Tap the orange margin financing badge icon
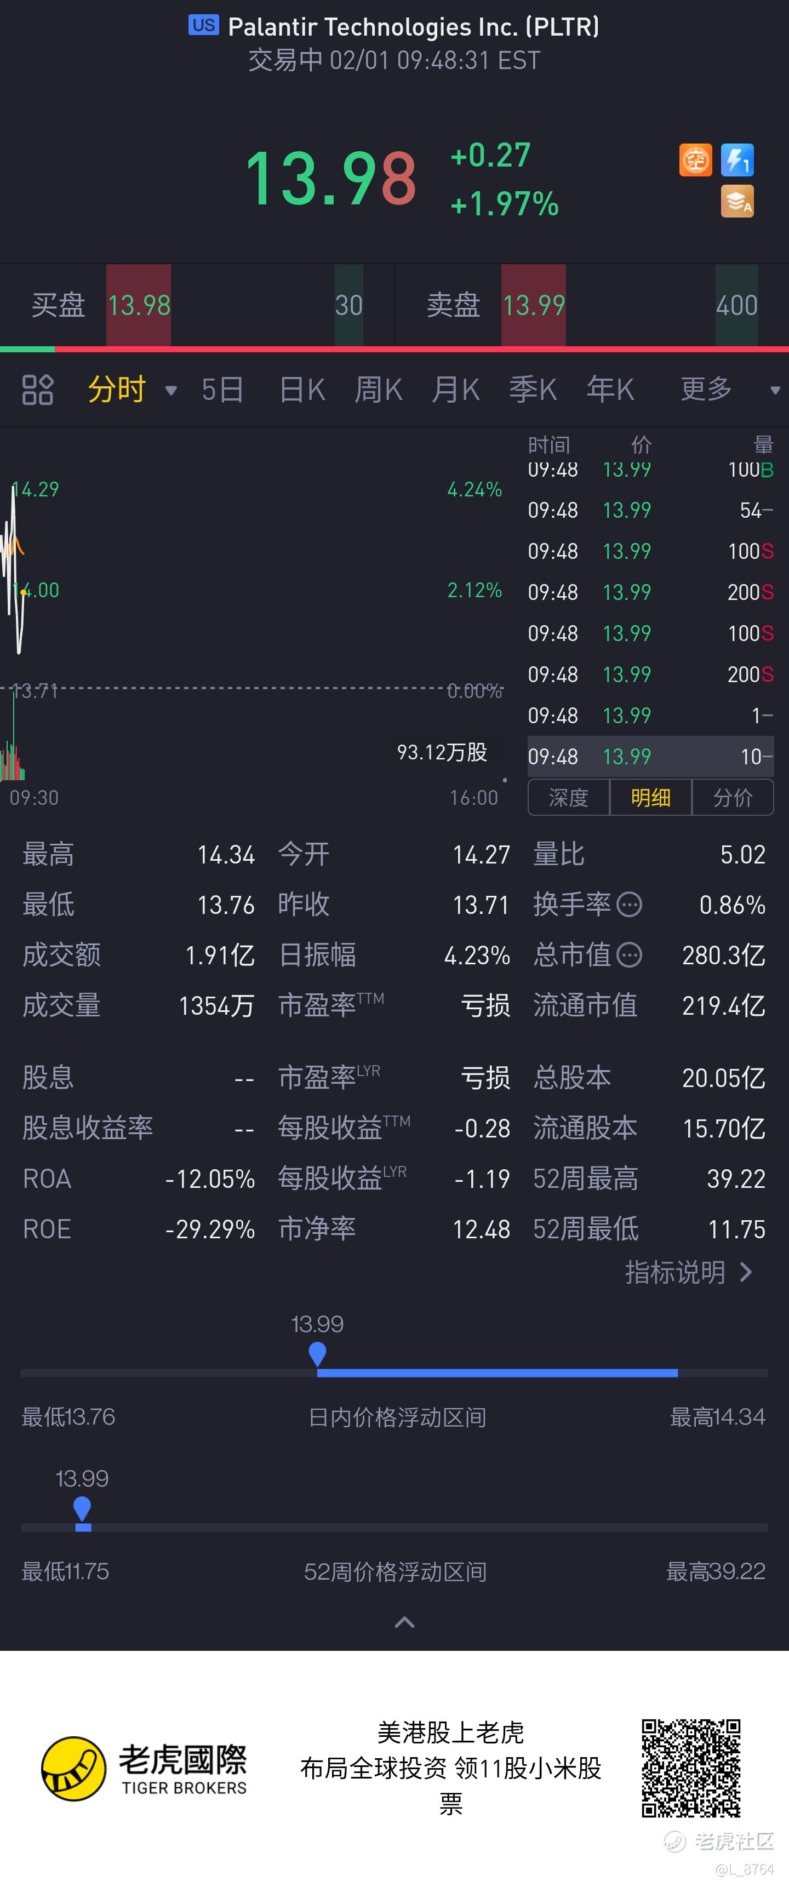This screenshot has width=789, height=1887. [695, 159]
